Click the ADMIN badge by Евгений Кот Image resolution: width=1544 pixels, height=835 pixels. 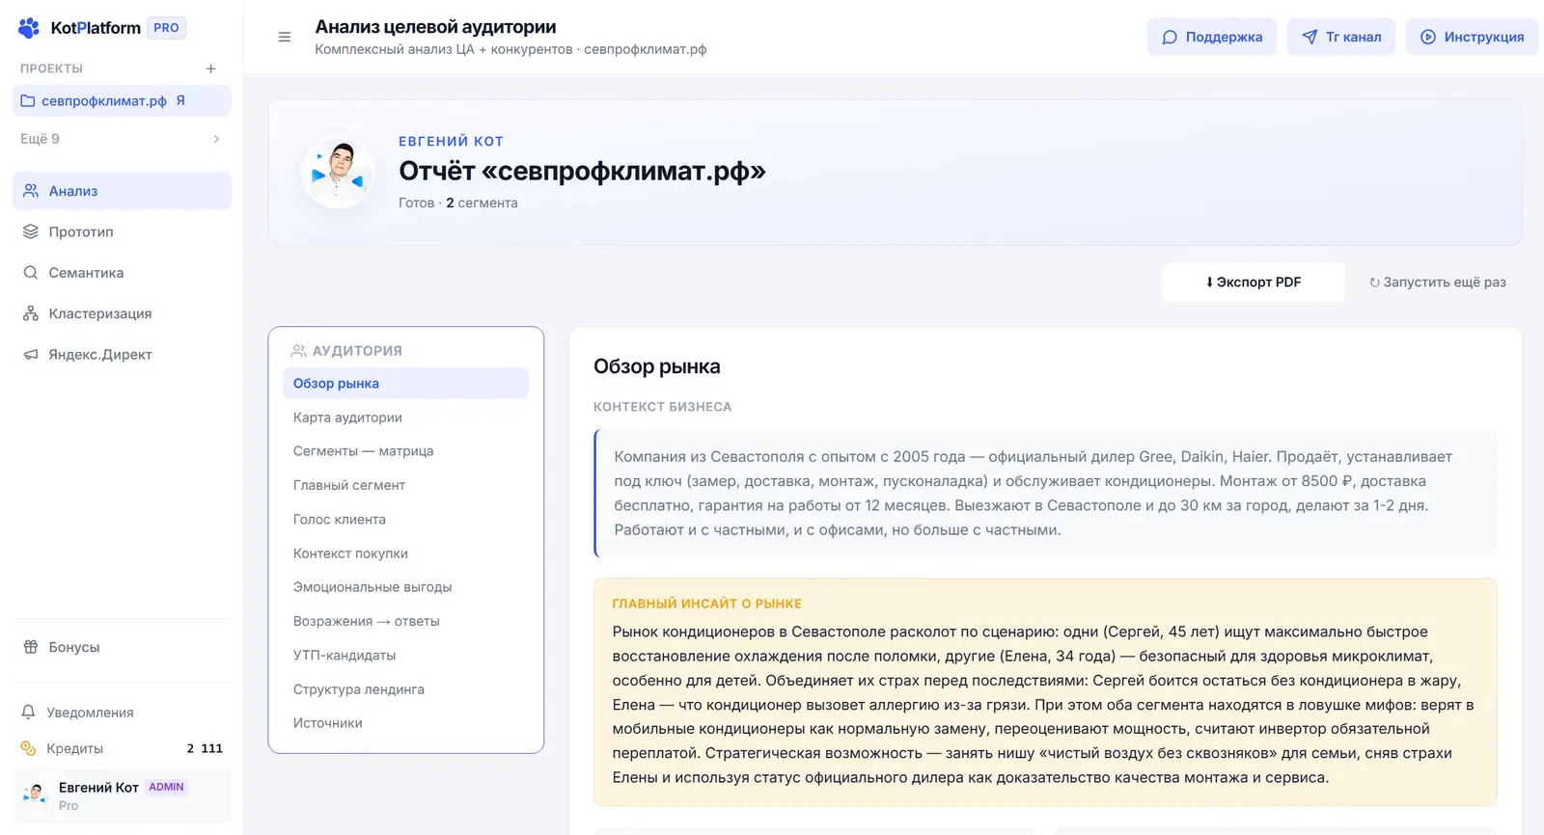(166, 787)
